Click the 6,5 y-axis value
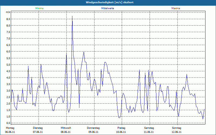 [x=8, y=45]
